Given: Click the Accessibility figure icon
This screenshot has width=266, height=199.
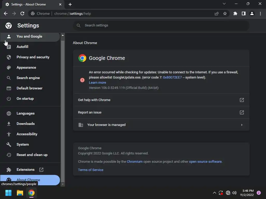Looking at the screenshot, I should [x=9, y=134].
